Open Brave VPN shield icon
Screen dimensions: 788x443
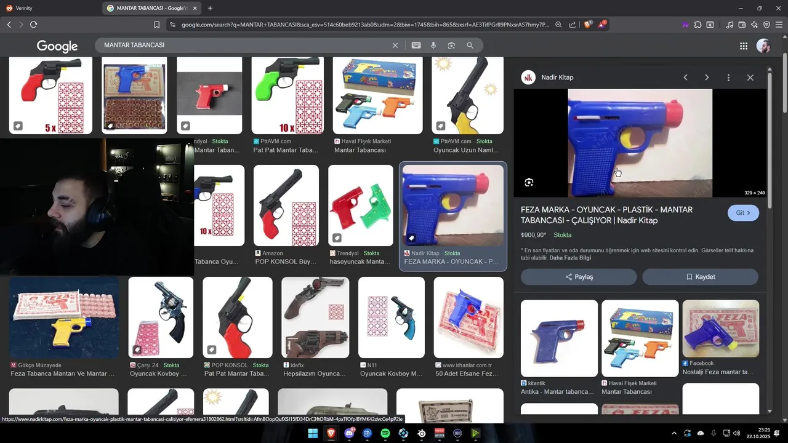pyautogui.click(x=766, y=25)
